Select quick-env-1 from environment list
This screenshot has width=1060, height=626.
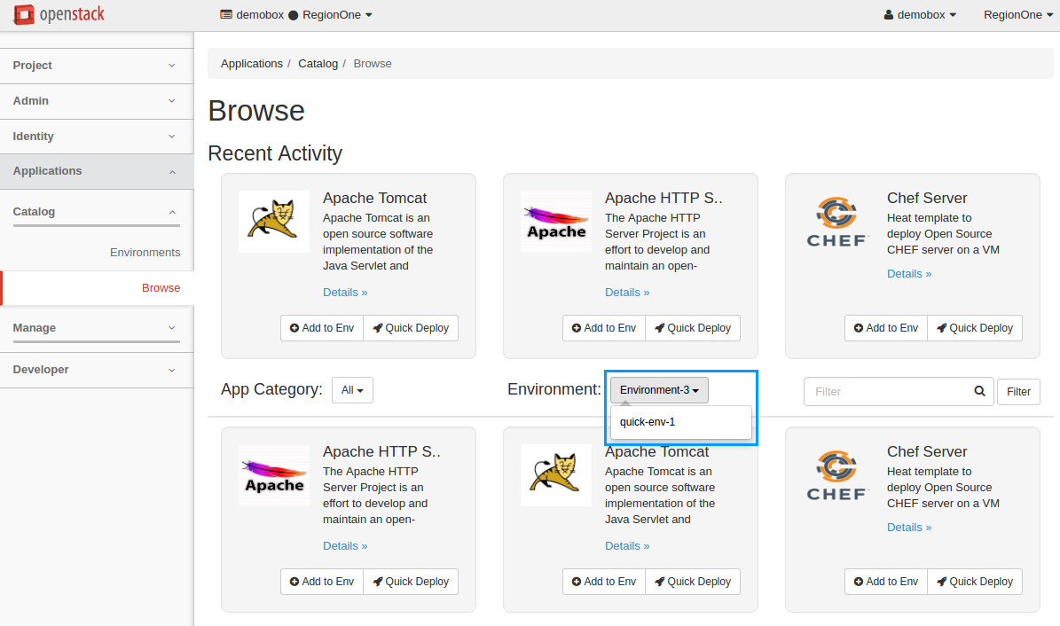coord(648,422)
